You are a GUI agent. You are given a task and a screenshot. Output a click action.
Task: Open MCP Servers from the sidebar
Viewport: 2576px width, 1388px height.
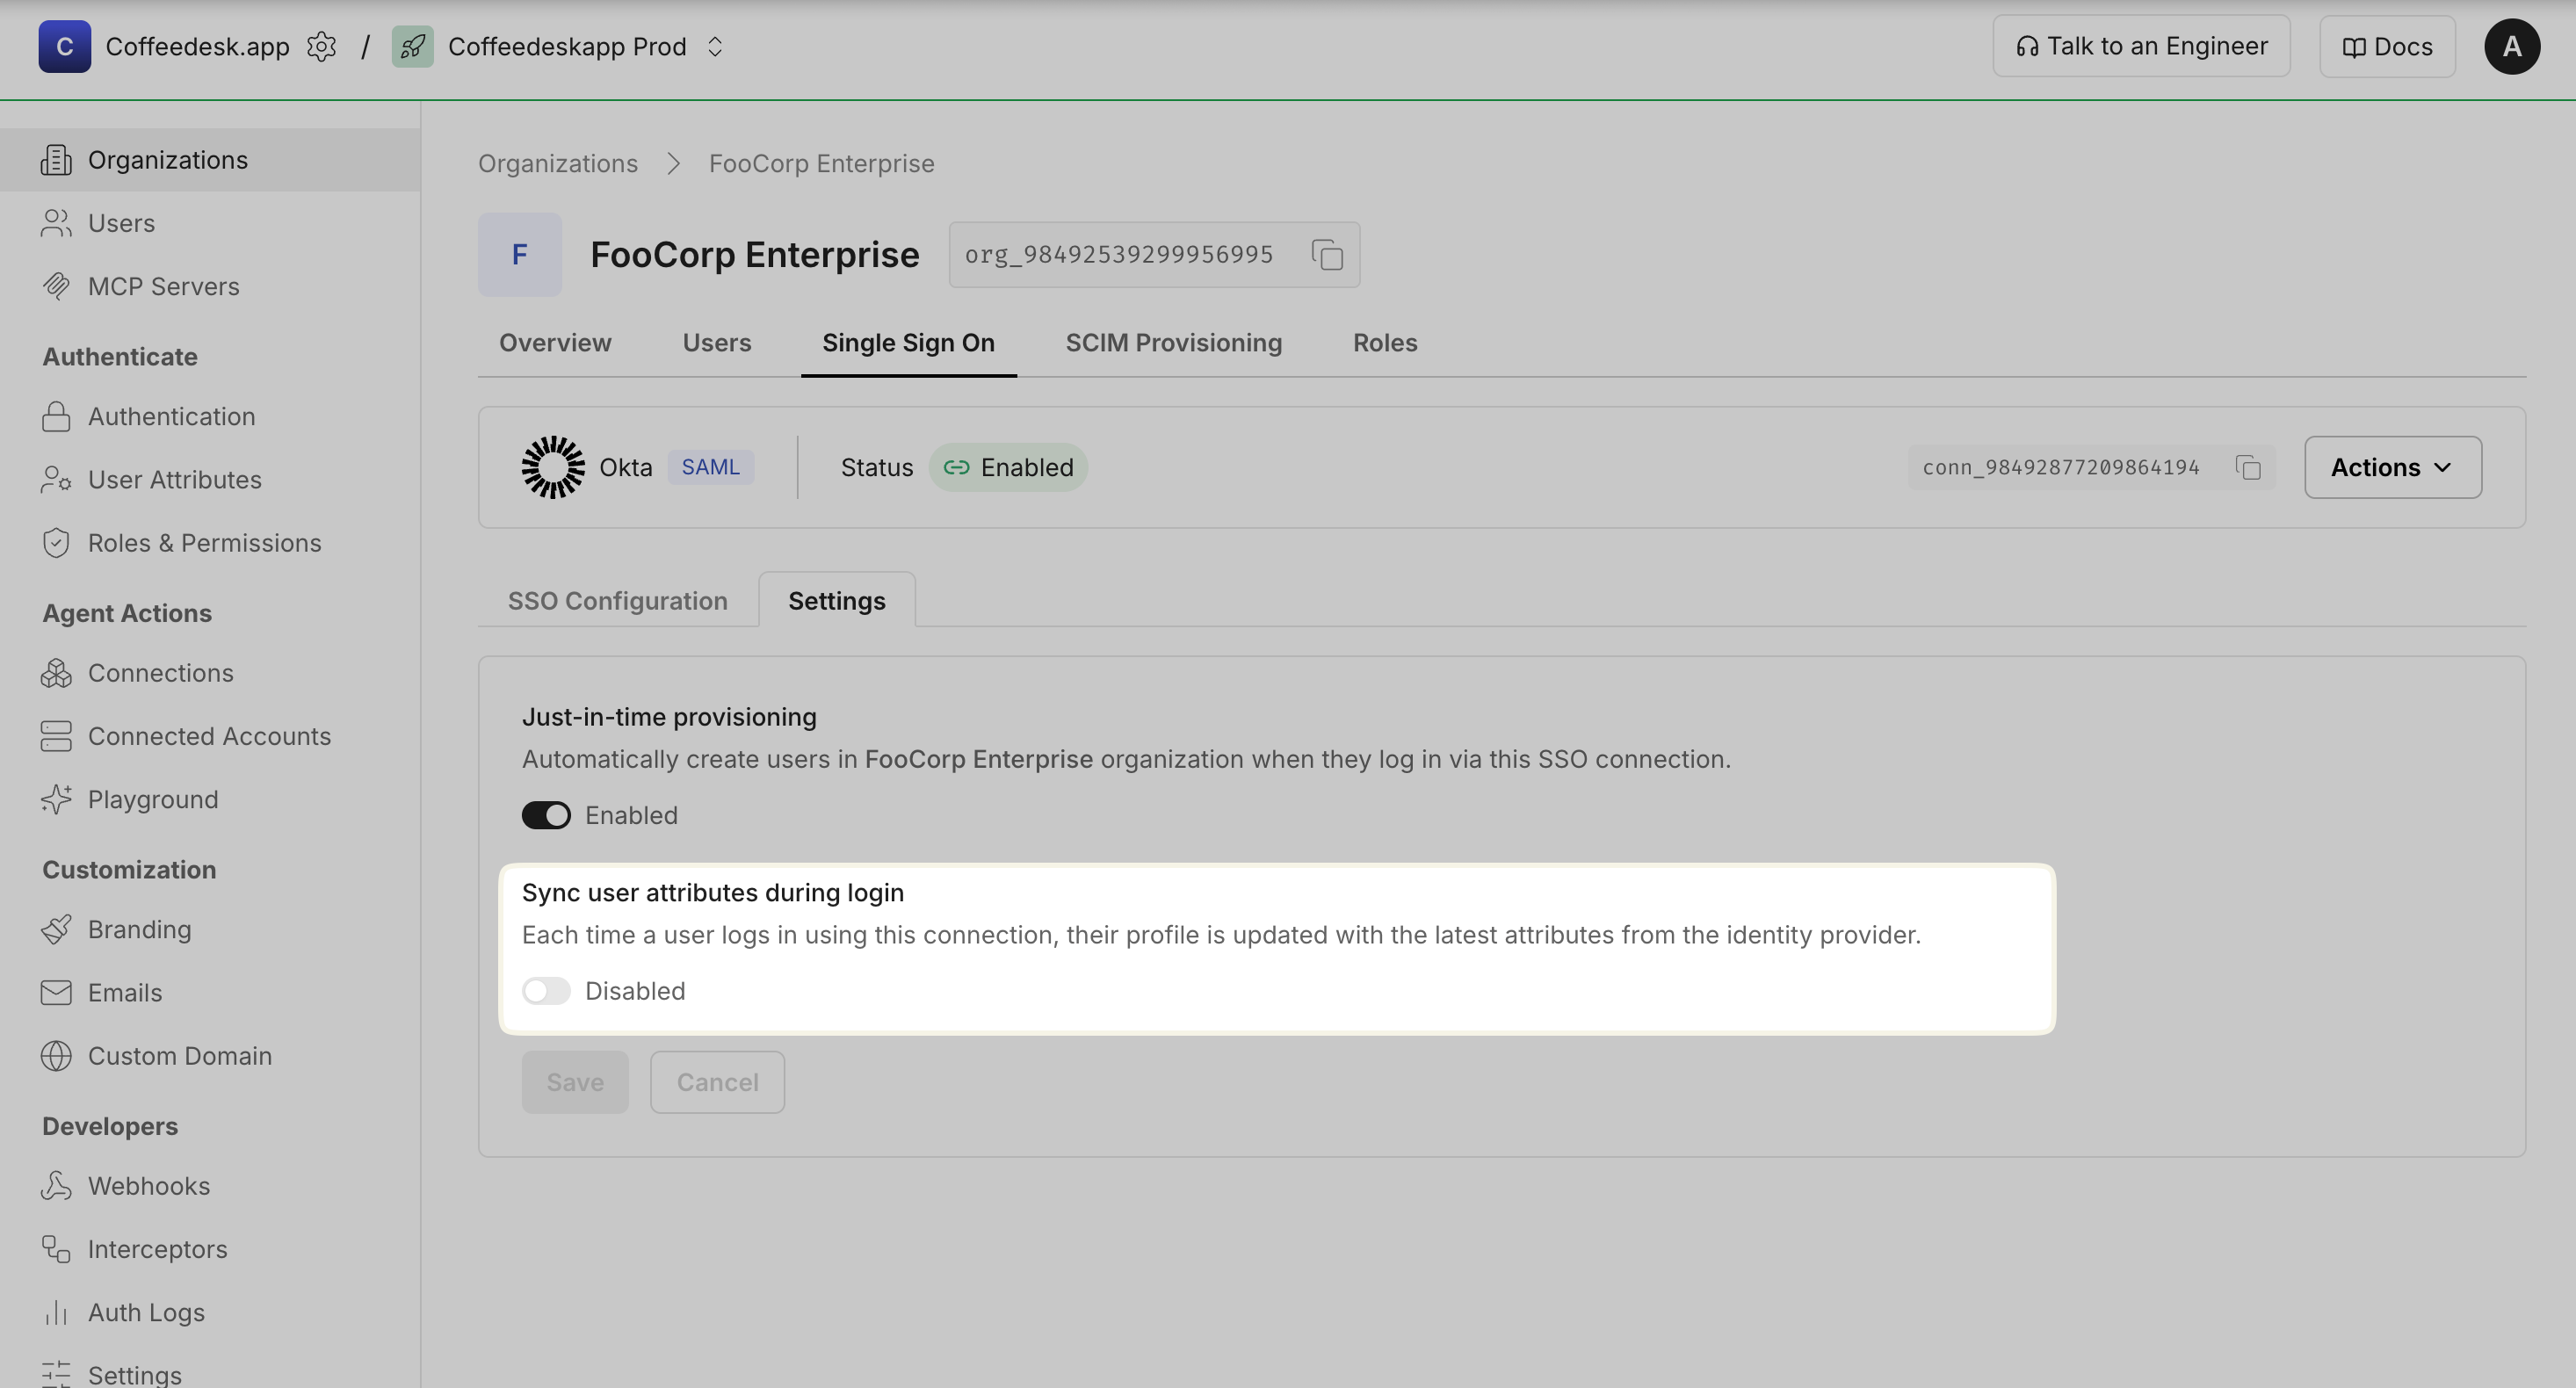(163, 286)
